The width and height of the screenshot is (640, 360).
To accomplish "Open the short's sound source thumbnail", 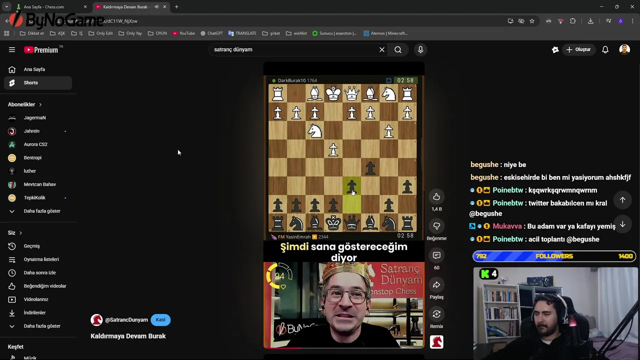I will pyautogui.click(x=436, y=342).
